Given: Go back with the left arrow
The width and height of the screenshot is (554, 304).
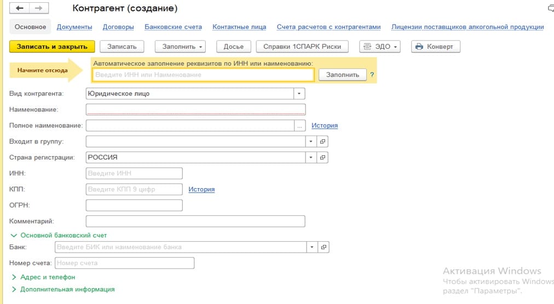Looking at the screenshot, I should point(19,8).
